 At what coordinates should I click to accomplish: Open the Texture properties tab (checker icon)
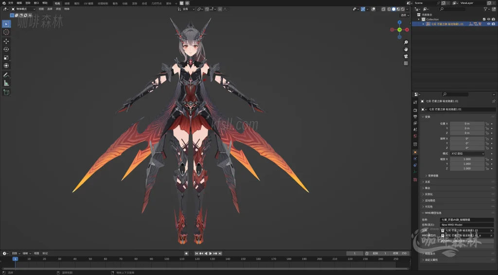415,179
